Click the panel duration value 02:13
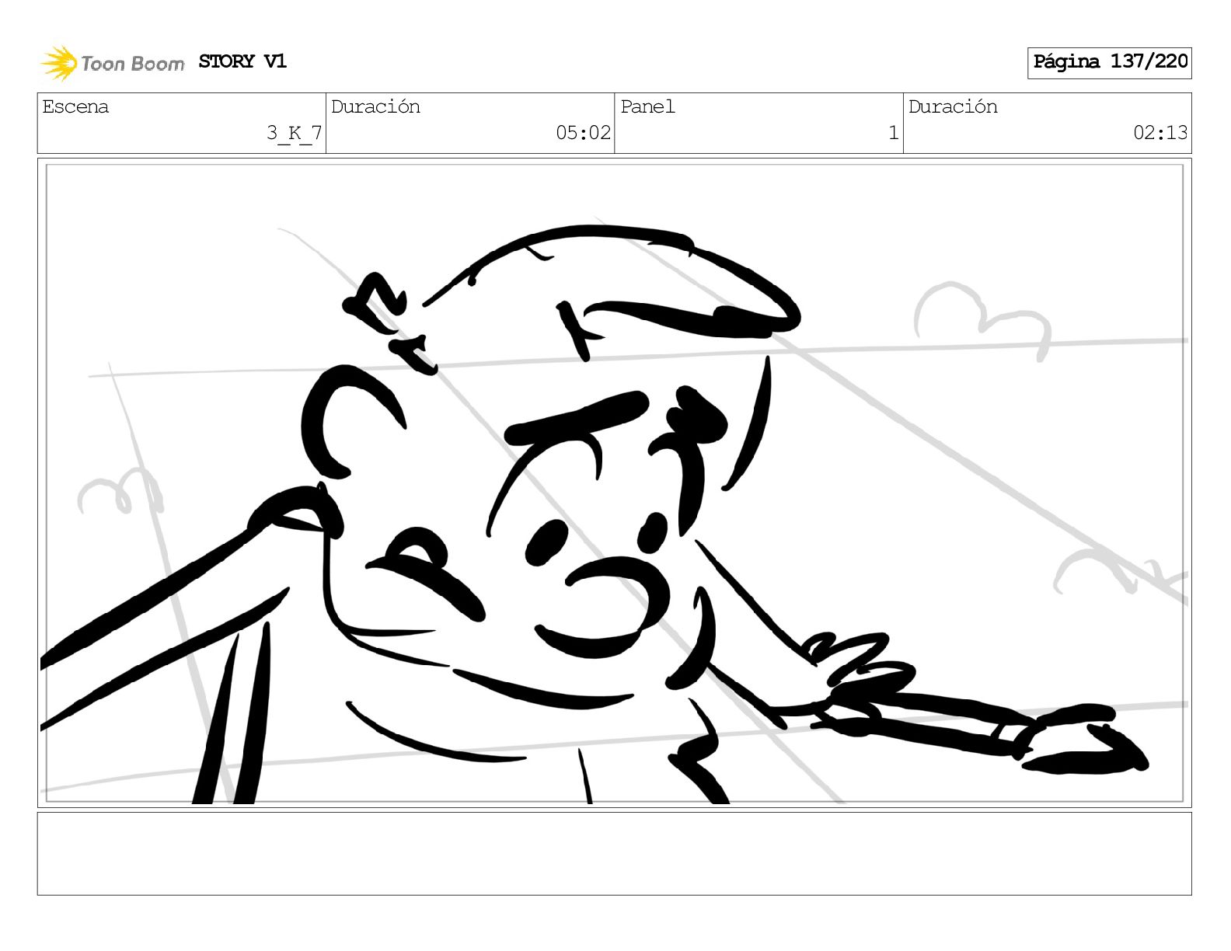 coord(1160,133)
